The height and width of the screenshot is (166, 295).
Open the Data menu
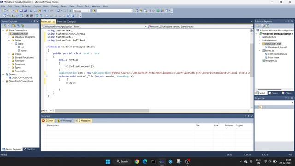[x=72, y=6]
